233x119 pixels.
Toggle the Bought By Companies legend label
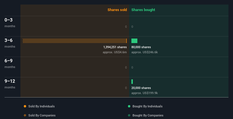[148, 115]
